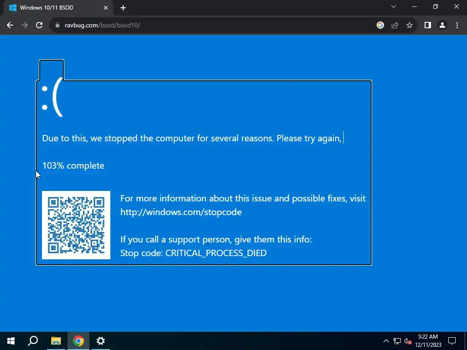The height and width of the screenshot is (350, 467).
Task: Open the Chrome profile menu
Action: tap(442, 26)
